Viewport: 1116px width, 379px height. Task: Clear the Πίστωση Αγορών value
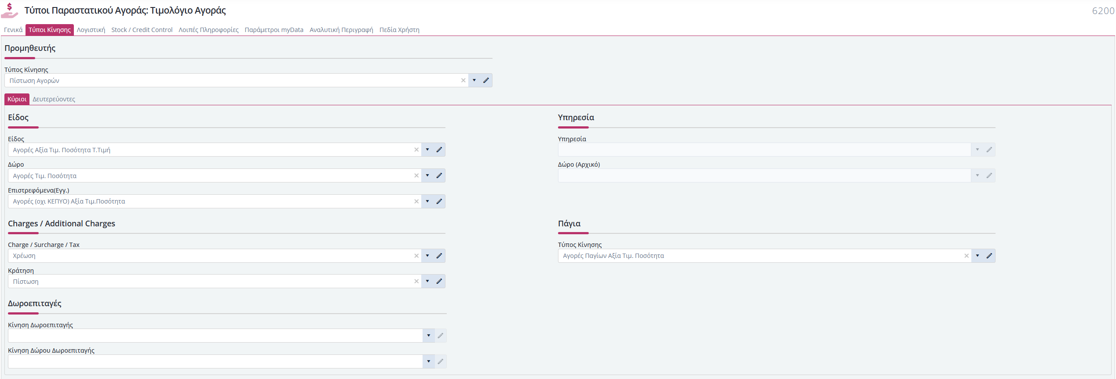click(463, 80)
